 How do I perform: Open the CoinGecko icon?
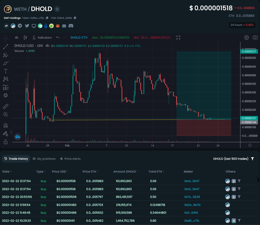click(51, 26)
